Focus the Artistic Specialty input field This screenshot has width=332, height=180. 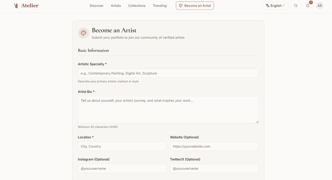pyautogui.click(x=168, y=73)
